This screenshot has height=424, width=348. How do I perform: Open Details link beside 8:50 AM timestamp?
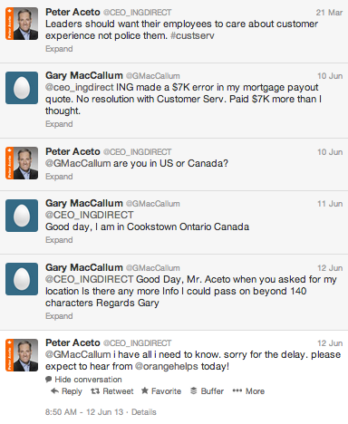pyautogui.click(x=144, y=412)
